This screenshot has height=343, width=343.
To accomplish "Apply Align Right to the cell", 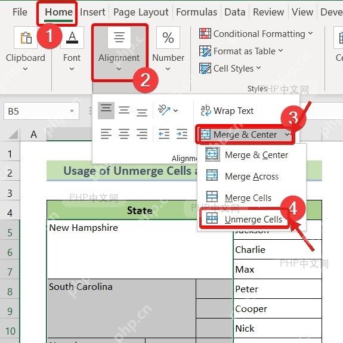I will point(142,134).
